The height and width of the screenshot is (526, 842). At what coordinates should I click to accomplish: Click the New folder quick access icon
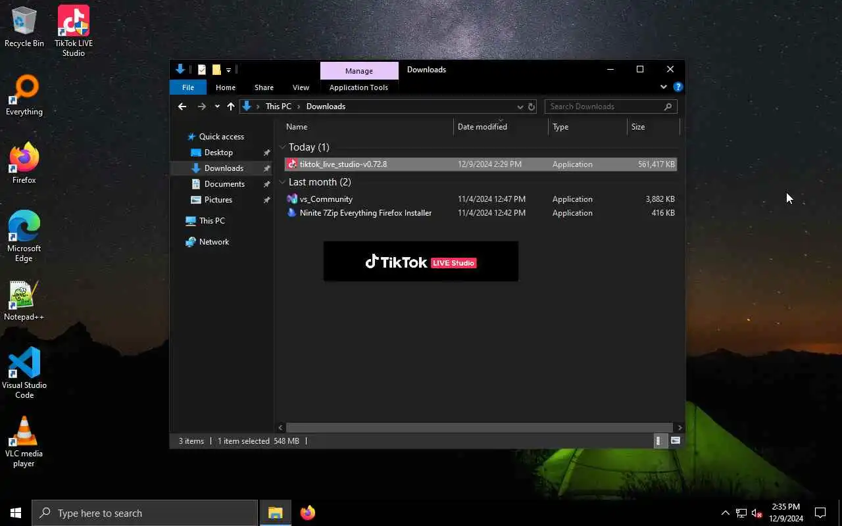click(x=216, y=70)
